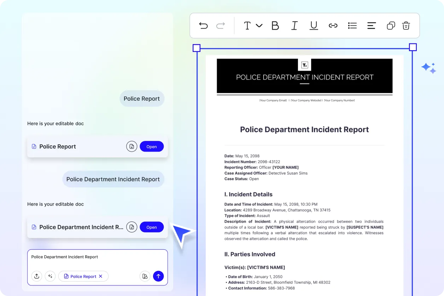
Task: Click the style palette icon near send
Action: [145, 276]
